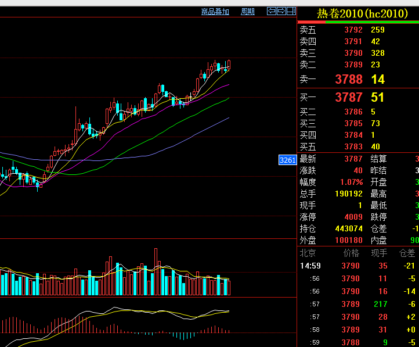The width and height of the screenshot is (419, 347).
Task: Click the buy/sell ratio bar under title
Action: point(358,23)
